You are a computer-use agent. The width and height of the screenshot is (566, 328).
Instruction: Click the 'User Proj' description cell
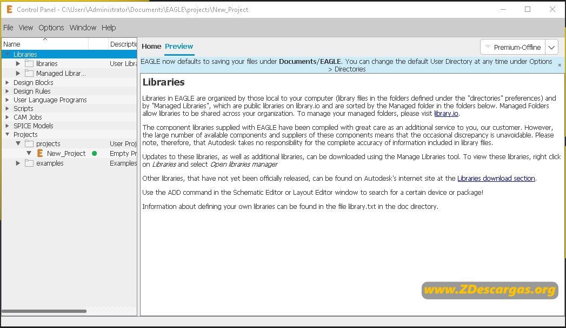click(x=123, y=144)
